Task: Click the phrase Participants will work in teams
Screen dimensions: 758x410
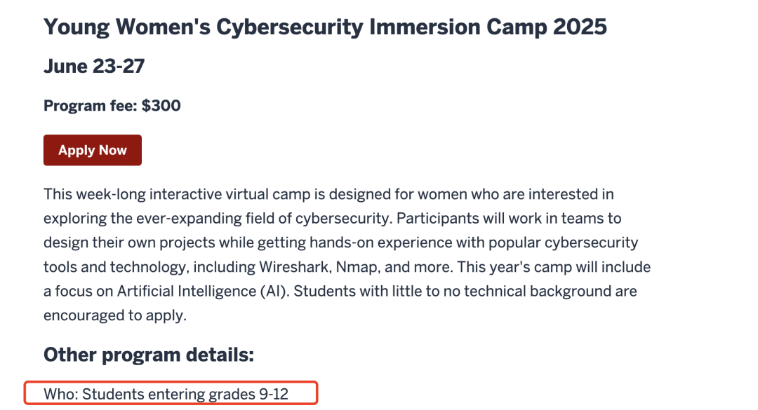Action: tap(501, 218)
